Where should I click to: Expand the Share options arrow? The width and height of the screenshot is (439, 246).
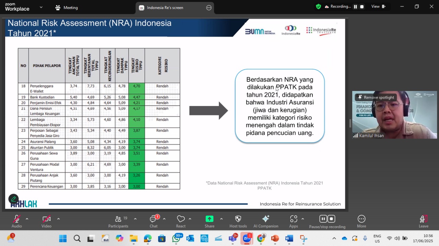pos(221,219)
